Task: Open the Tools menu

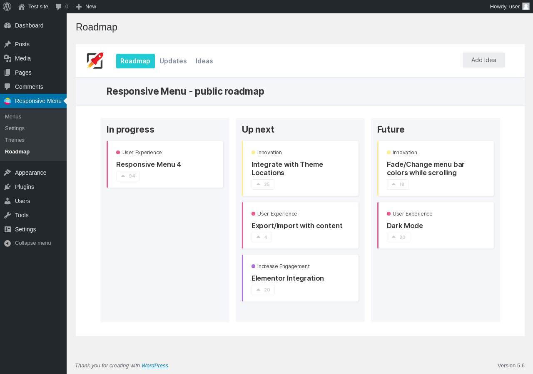Action: [33, 215]
